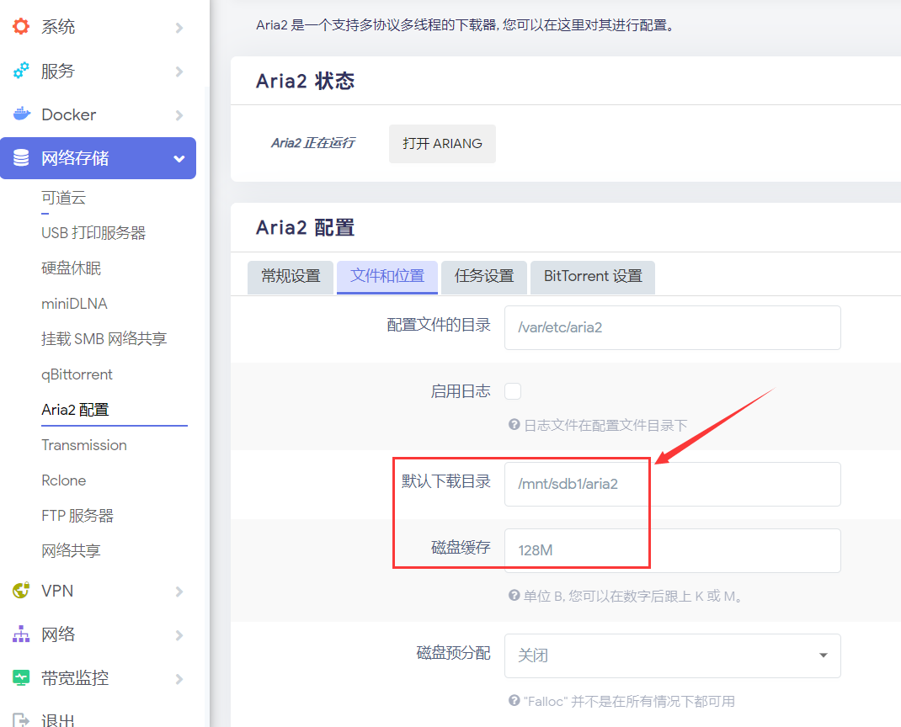This screenshot has height=727, width=901.
Task: Collapse the 网络存储 menu chevron
Action: [179, 159]
